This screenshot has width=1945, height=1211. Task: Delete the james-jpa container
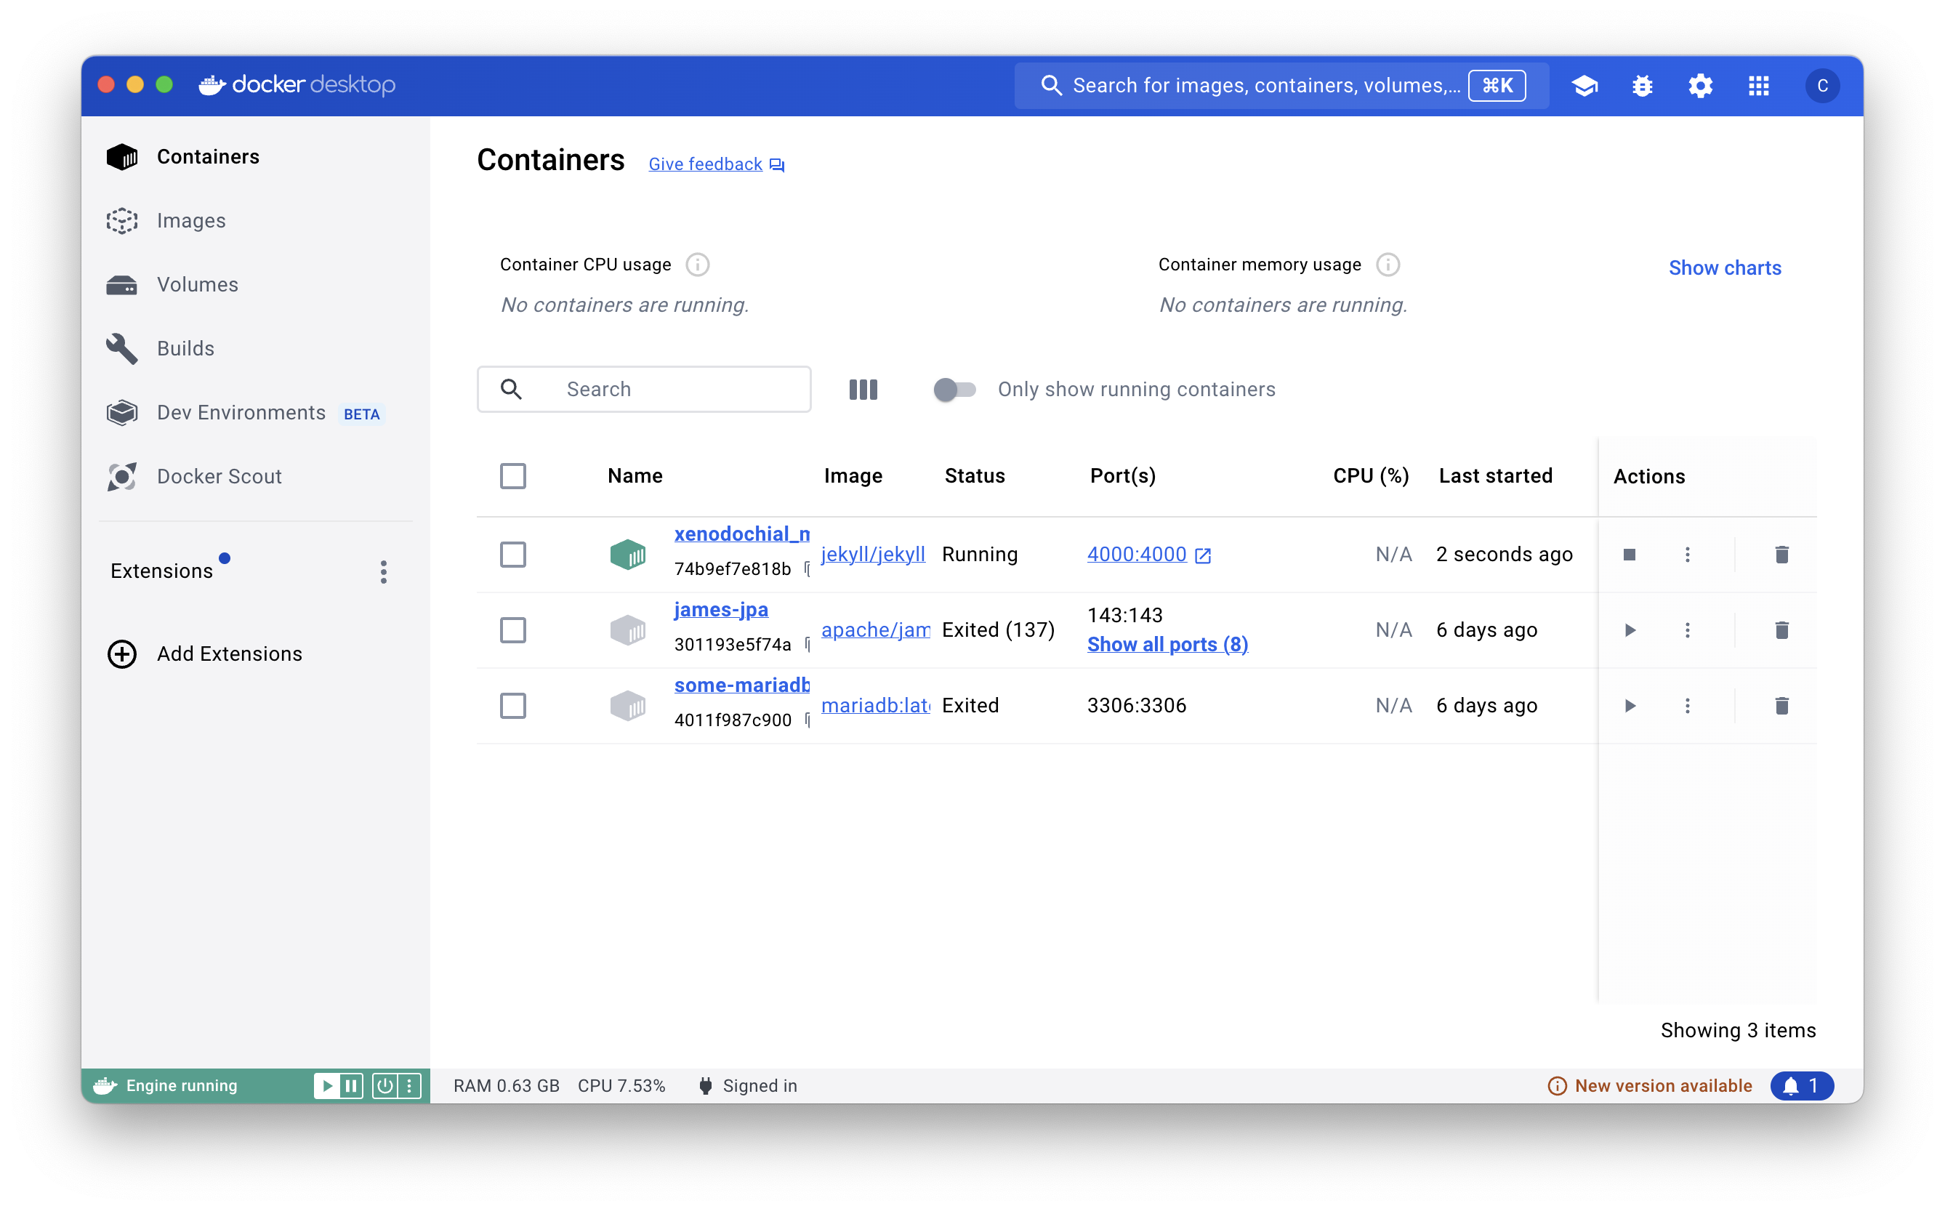coord(1781,630)
